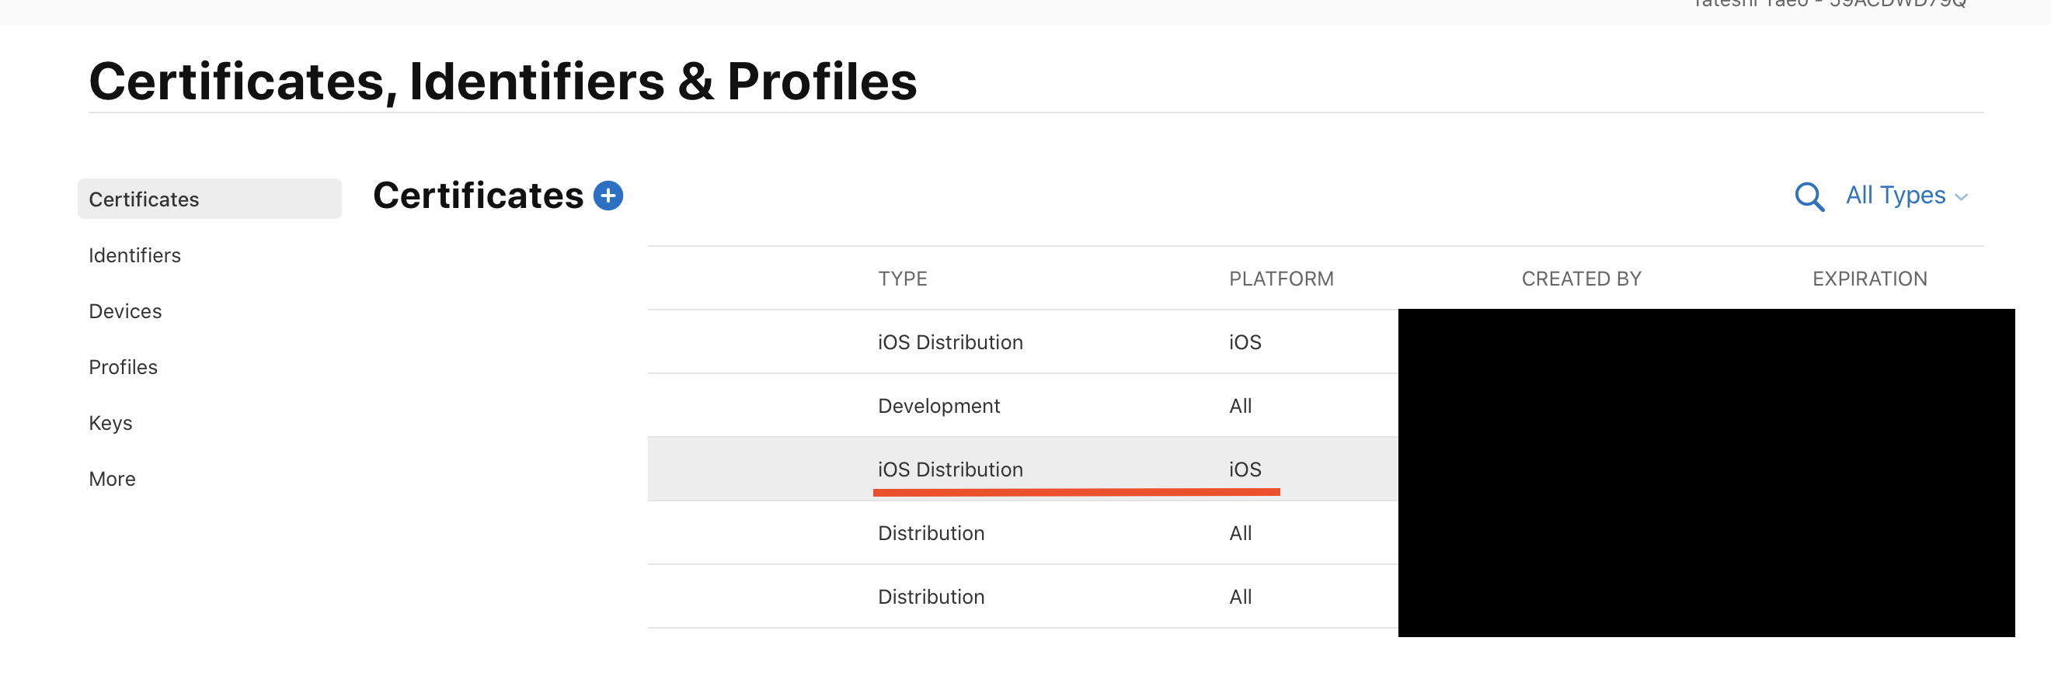Navigate to Keys section
This screenshot has height=686, width=2051.
(110, 423)
